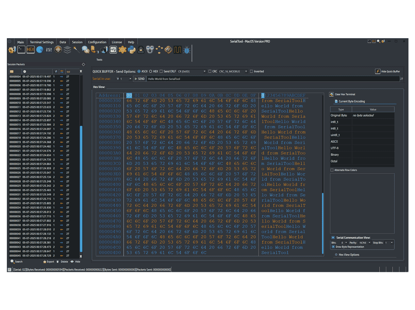Open the serial port gear settings icon
This screenshot has height=310, width=415.
(x=12, y=50)
